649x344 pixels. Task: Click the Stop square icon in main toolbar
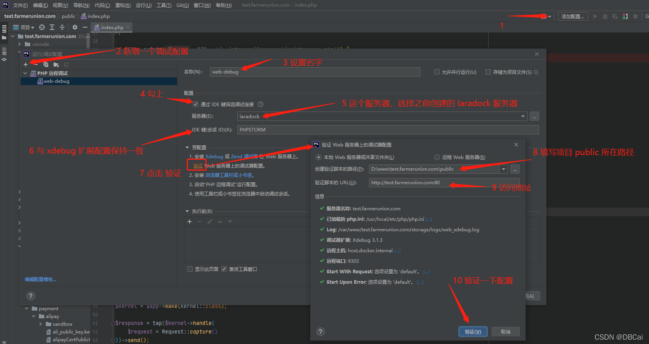(635, 16)
